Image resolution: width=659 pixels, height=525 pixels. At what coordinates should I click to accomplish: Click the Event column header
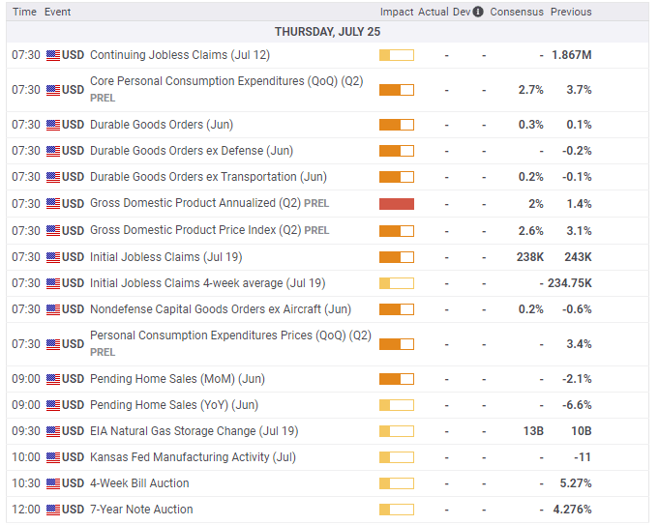coord(58,12)
